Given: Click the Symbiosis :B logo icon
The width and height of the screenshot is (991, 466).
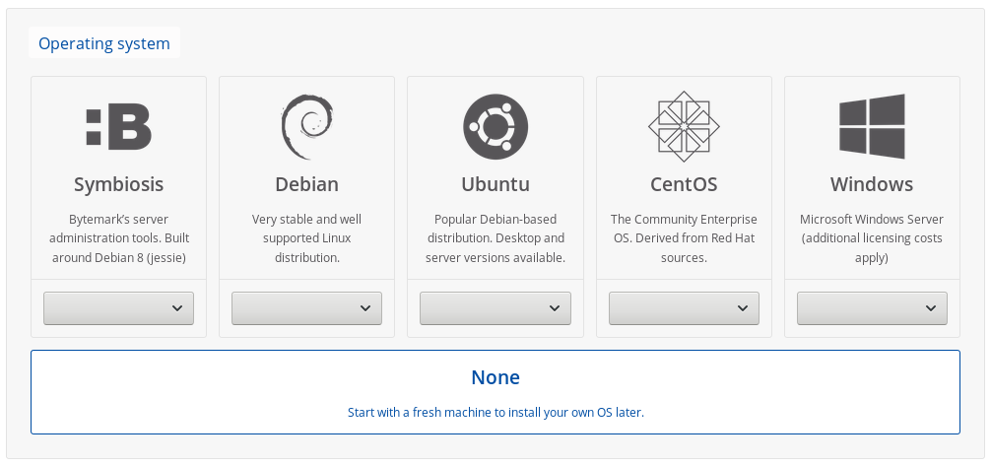Looking at the screenshot, I should coord(119,127).
